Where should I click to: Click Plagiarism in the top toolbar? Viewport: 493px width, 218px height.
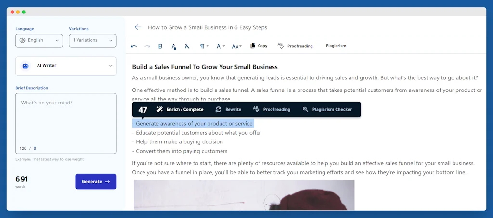click(336, 46)
